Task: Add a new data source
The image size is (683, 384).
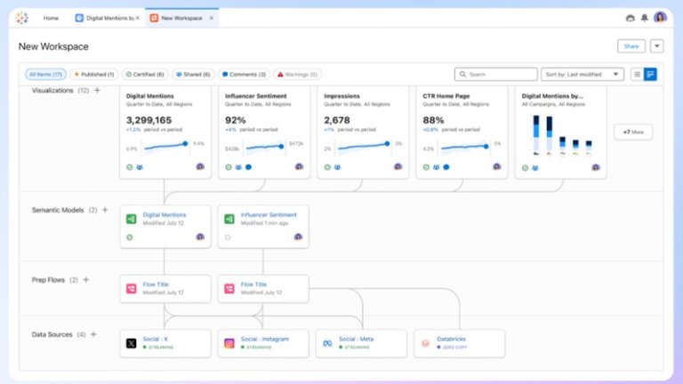Action: pyautogui.click(x=93, y=334)
